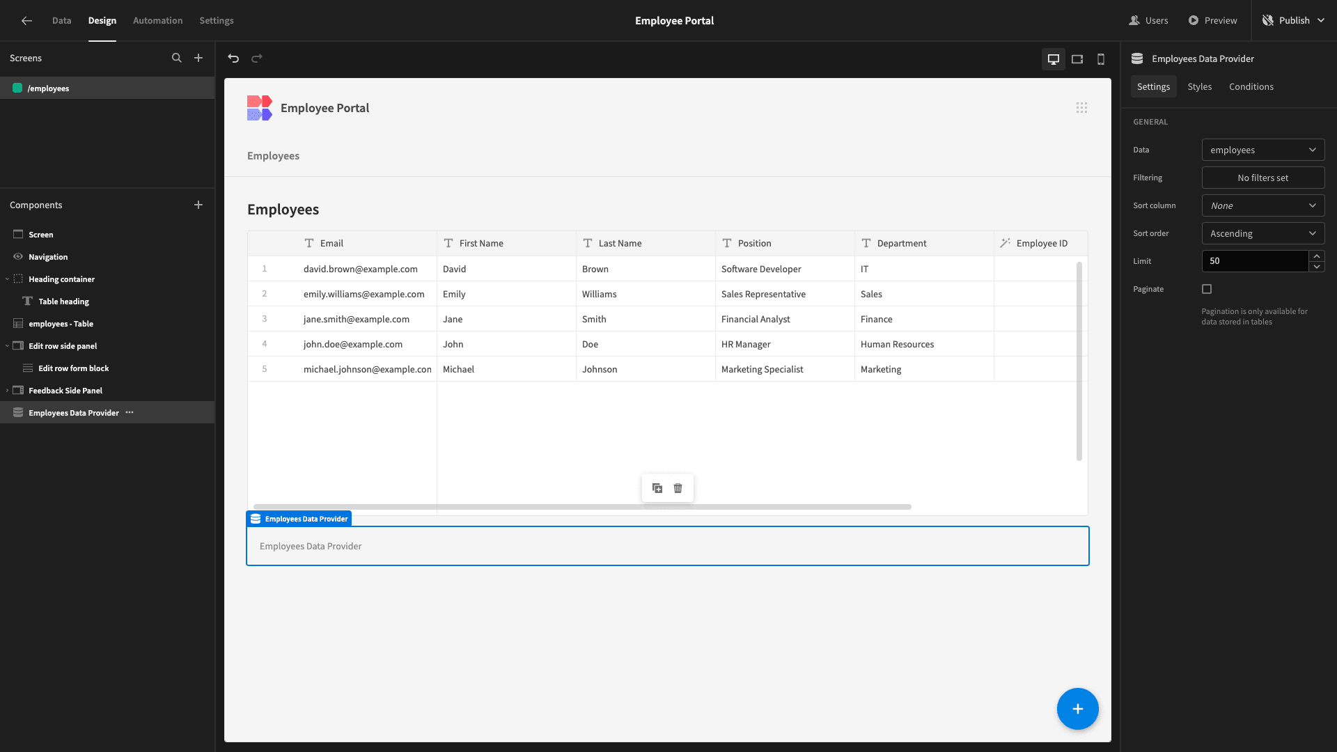Screen dimensions: 1337x752
Task: Switch to the Styles tab
Action: point(1199,86)
